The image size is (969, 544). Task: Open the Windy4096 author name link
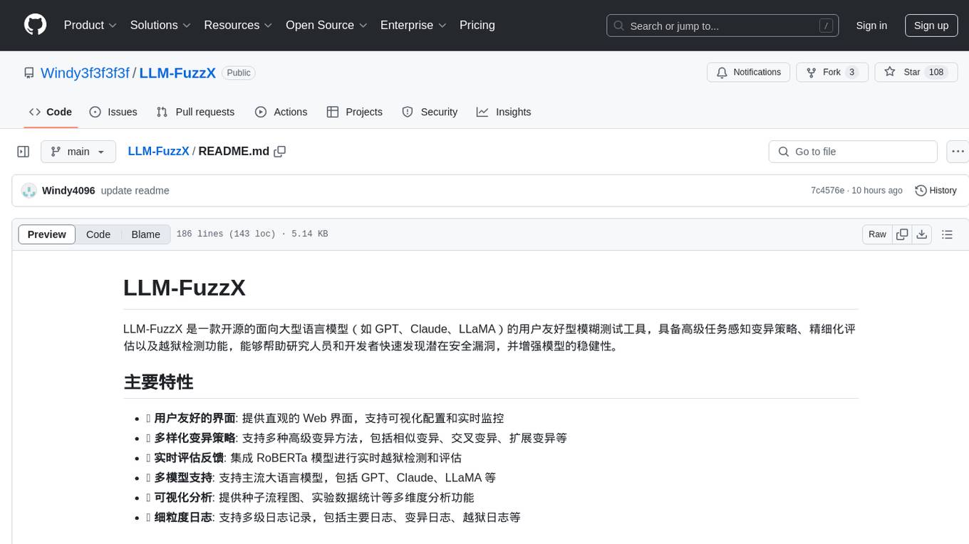coord(68,190)
